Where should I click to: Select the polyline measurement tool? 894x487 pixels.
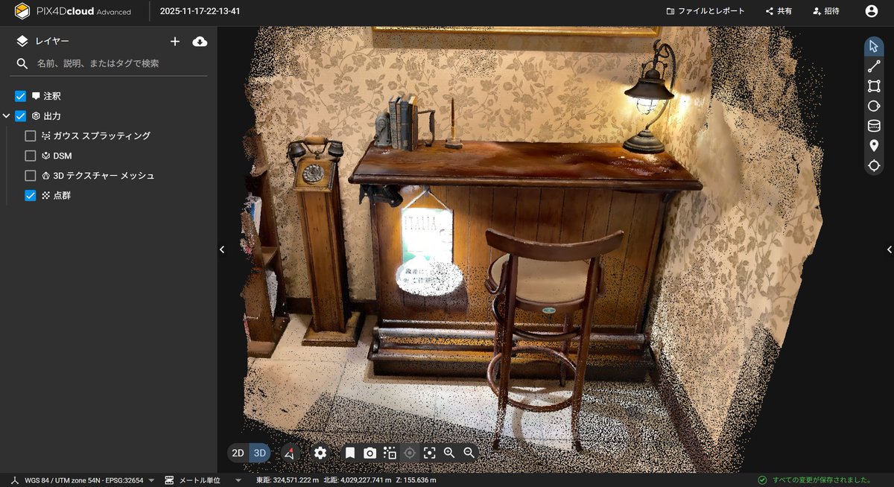(x=873, y=66)
